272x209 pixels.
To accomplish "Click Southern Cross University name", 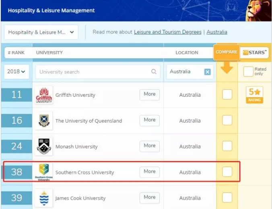I will click(84, 172).
